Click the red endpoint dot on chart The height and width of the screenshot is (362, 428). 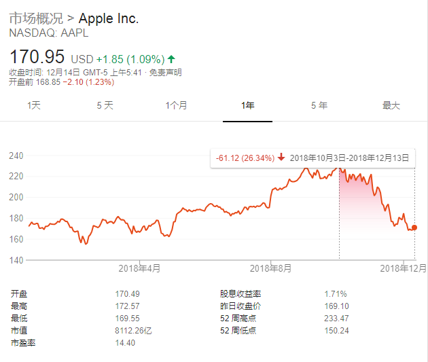click(x=414, y=228)
